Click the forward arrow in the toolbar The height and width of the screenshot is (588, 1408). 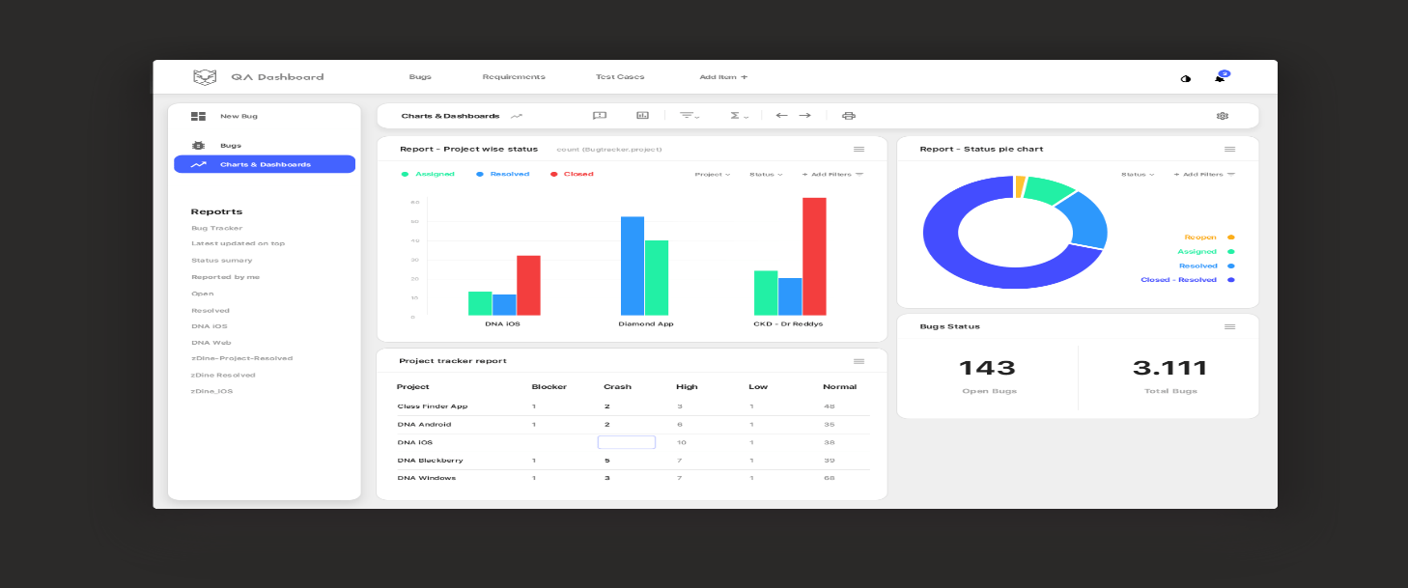point(805,115)
